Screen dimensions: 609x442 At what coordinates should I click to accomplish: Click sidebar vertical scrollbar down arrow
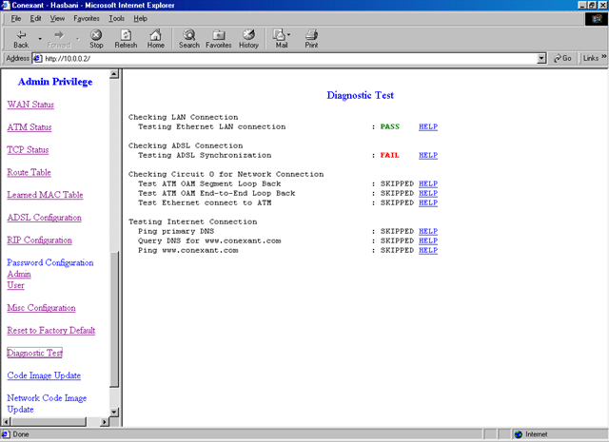[x=114, y=413]
